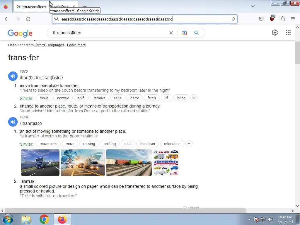Image resolution: width=300 pixels, height=225 pixels.
Task: Expand more noun synonyms
Action: coord(189,144)
